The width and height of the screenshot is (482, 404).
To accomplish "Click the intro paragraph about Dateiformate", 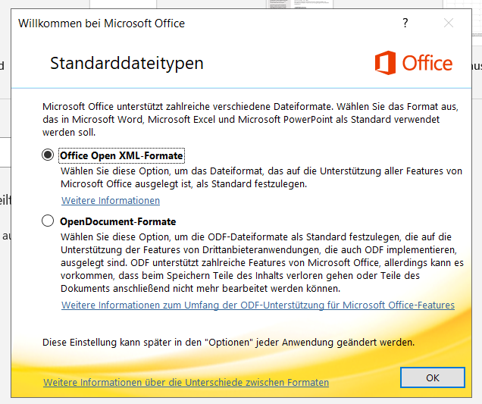I will pos(250,120).
